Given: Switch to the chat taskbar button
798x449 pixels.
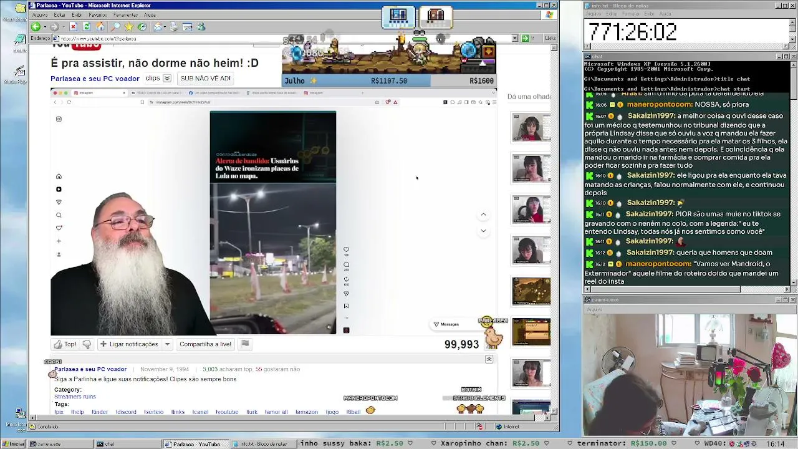Looking at the screenshot, I should (x=127, y=444).
